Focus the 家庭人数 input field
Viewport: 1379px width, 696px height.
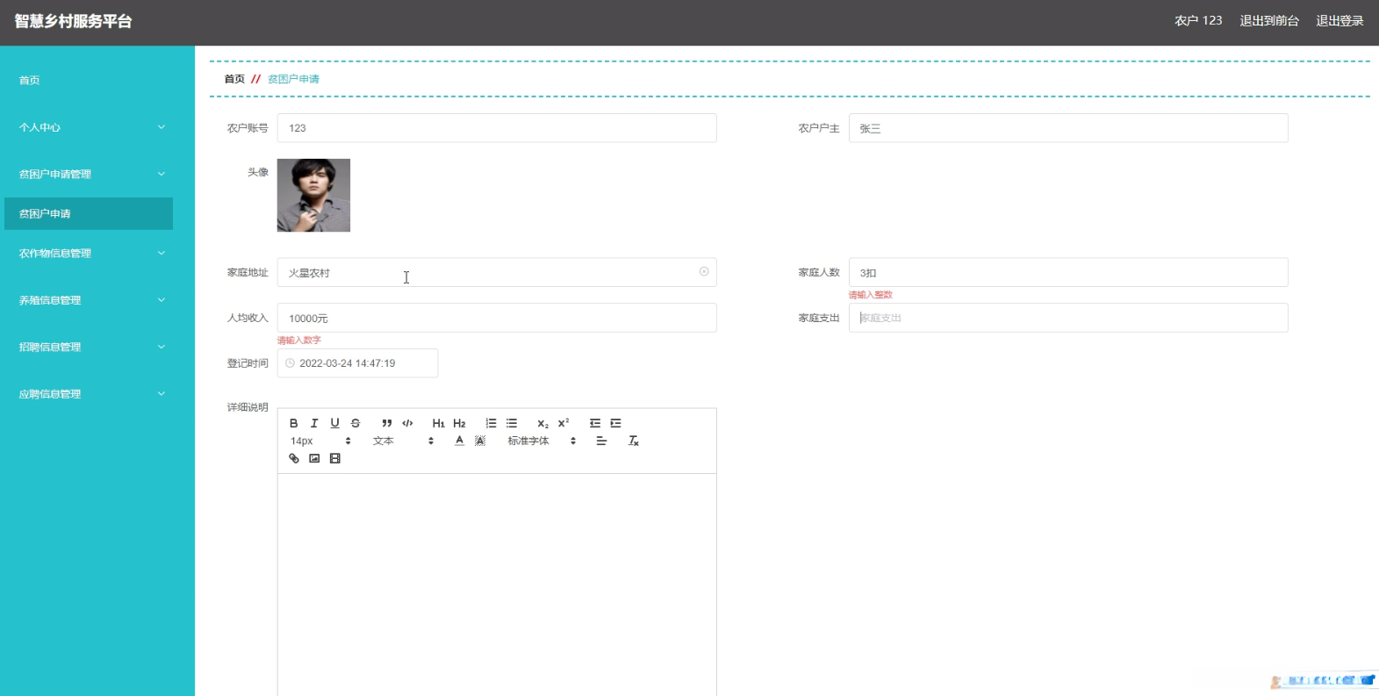pos(1068,272)
